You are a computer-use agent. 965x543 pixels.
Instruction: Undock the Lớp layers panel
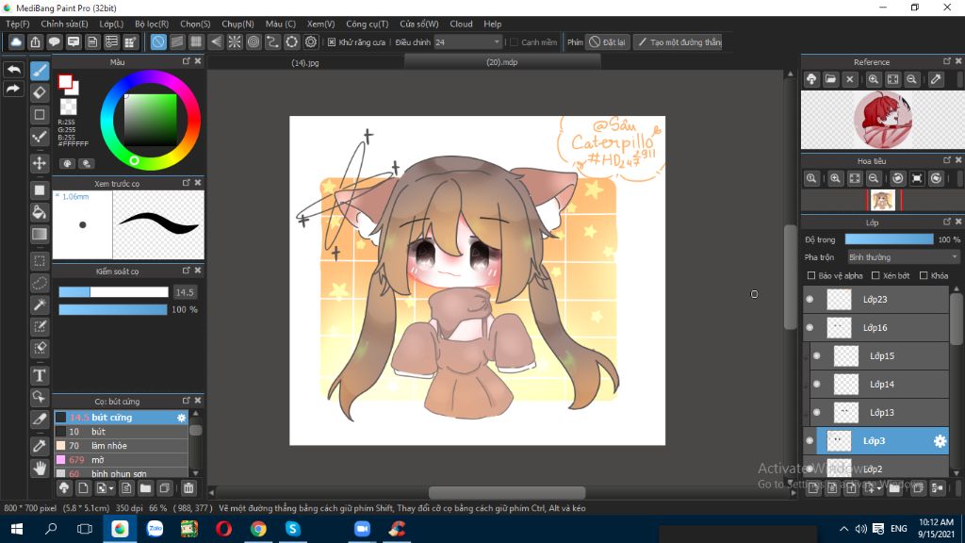coord(947,222)
